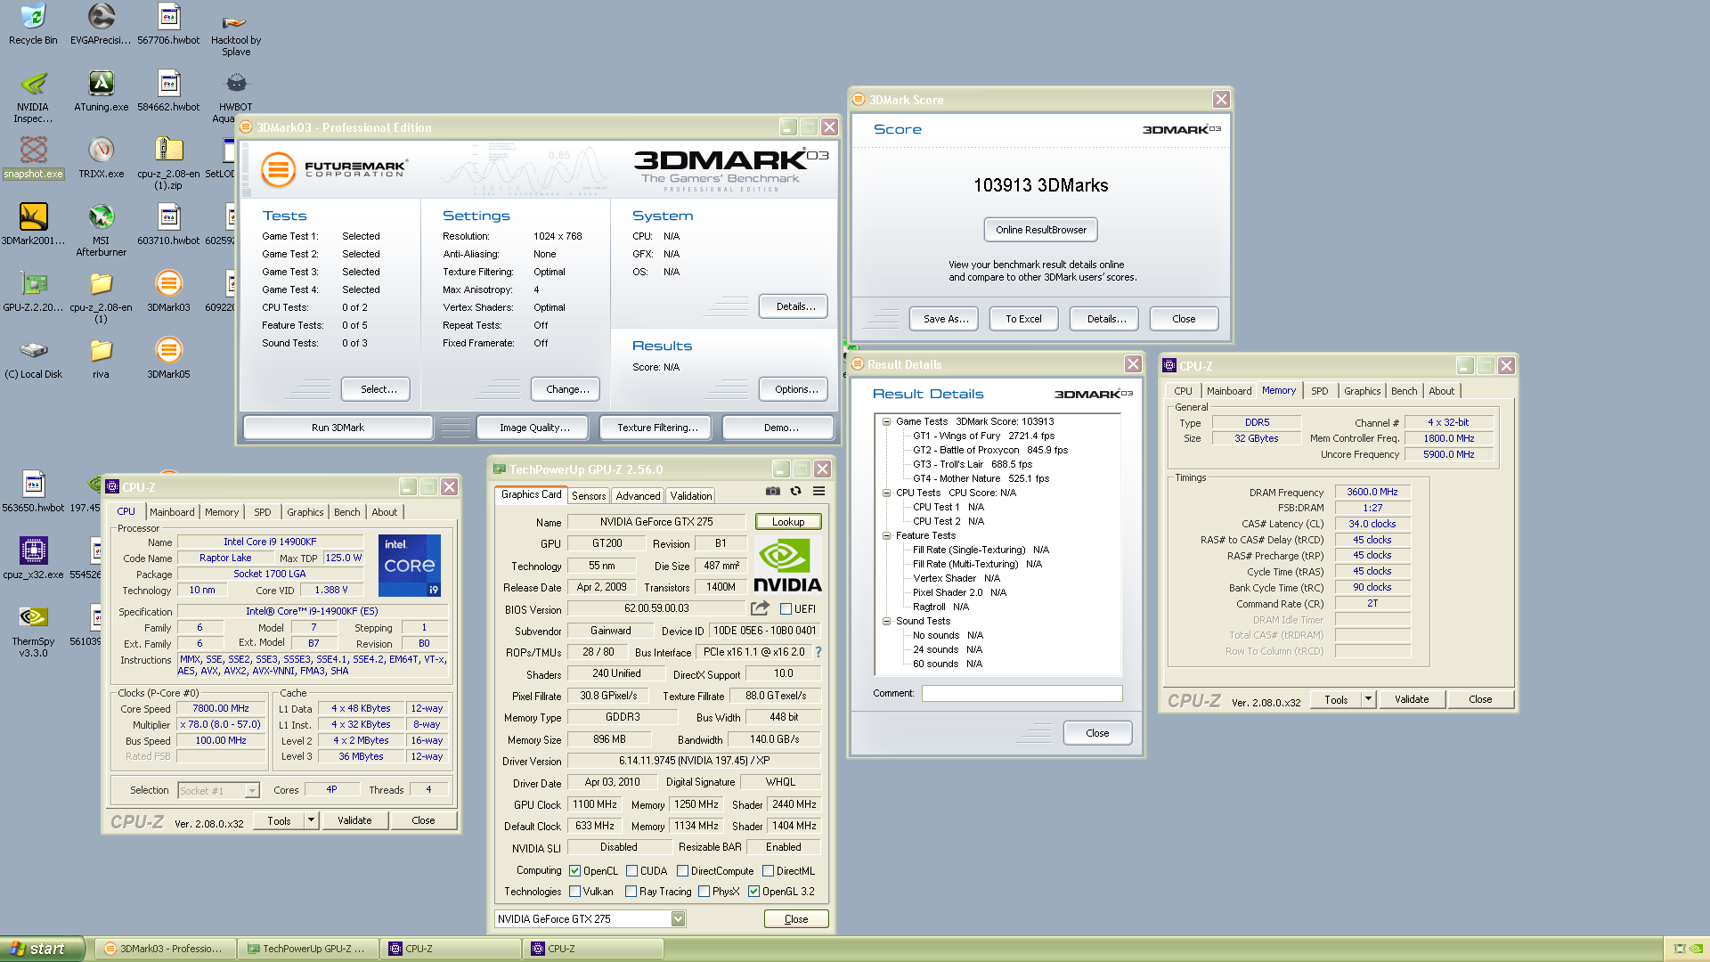Launch the 3DMark05 desktop shortcut
Image resolution: width=1710 pixels, height=962 pixels.
tap(168, 358)
